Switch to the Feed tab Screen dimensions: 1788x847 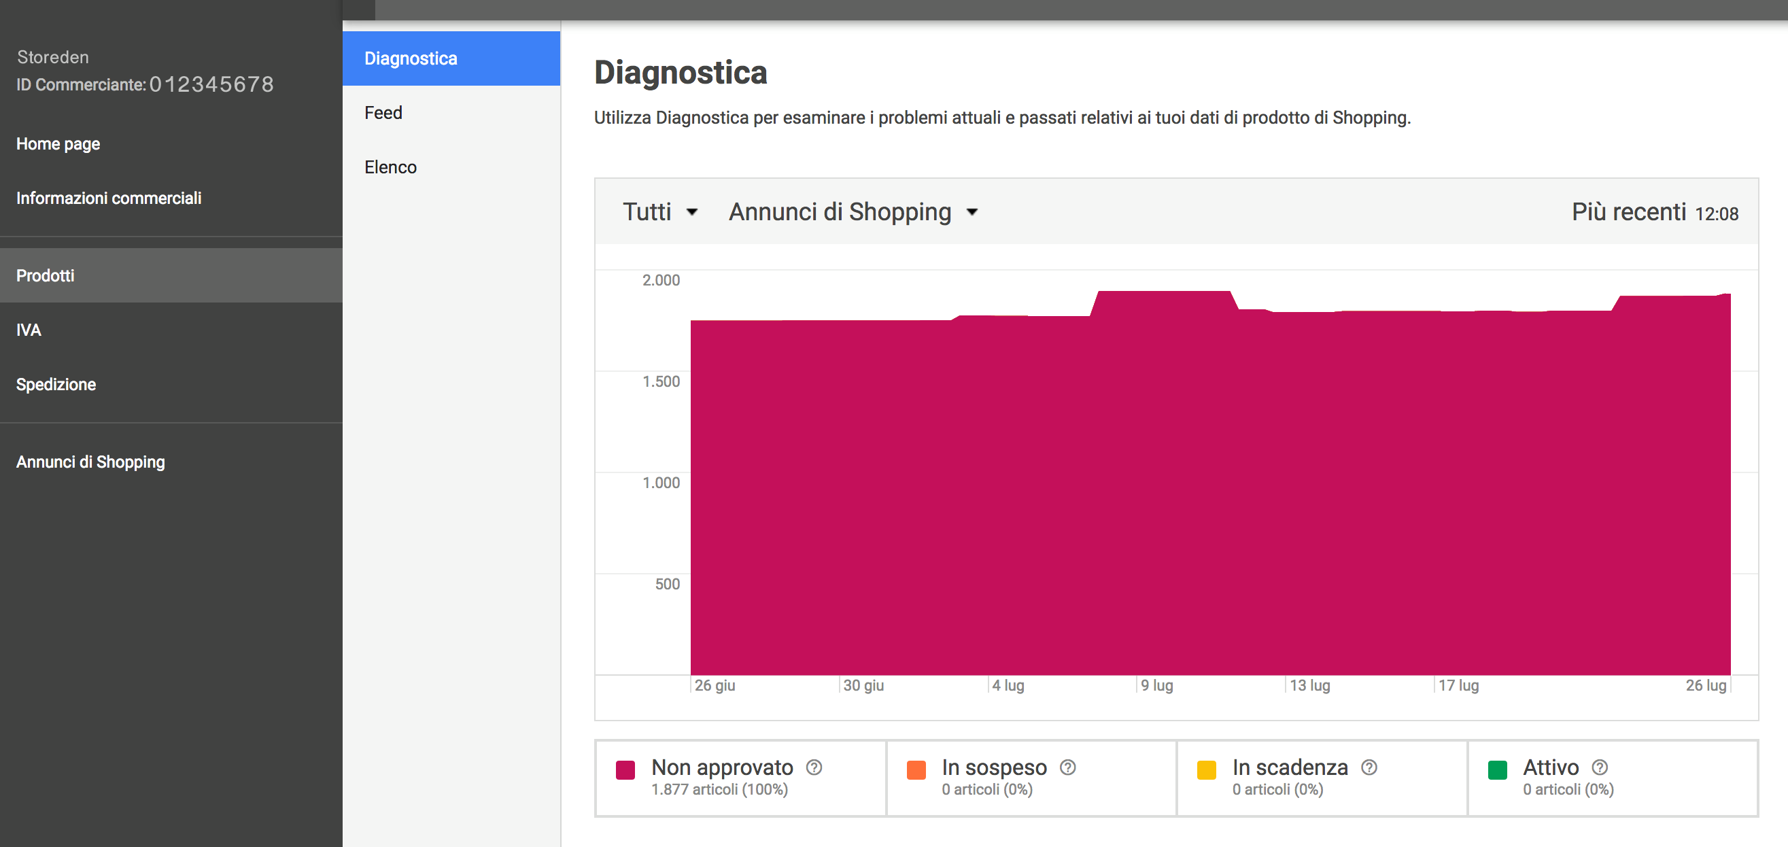tap(383, 112)
